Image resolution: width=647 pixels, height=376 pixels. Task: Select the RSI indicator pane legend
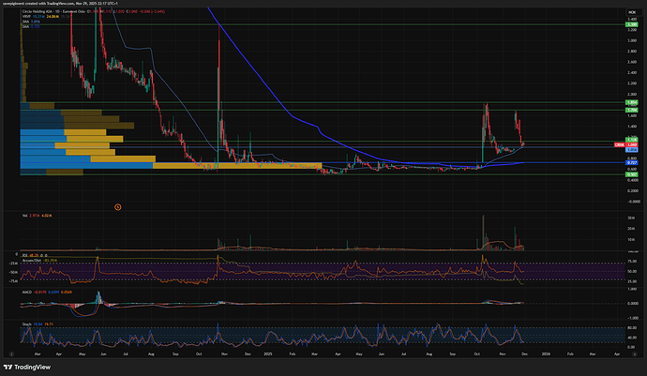point(24,254)
